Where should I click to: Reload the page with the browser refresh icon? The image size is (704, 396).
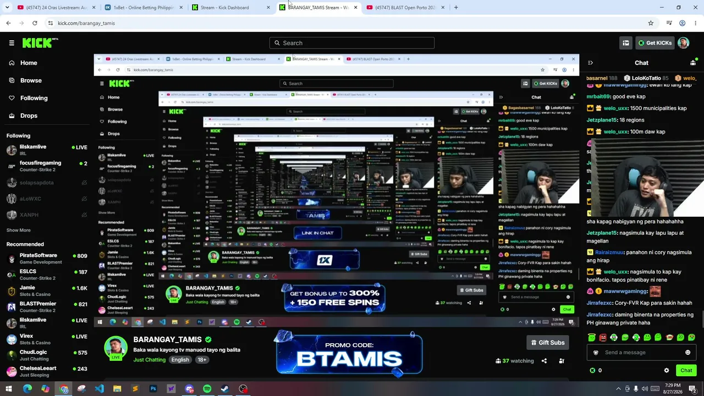pyautogui.click(x=35, y=23)
